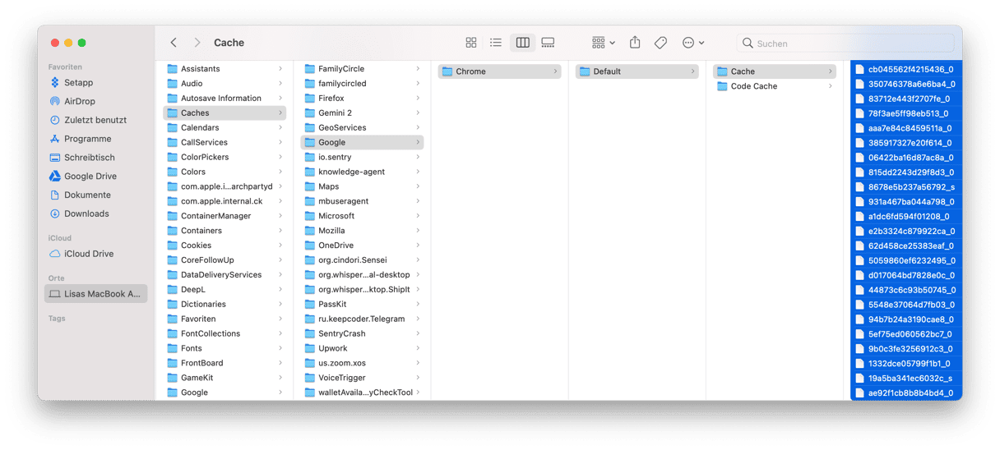The width and height of the screenshot is (1000, 450).
Task: Click the Share icon in toolbar
Action: pyautogui.click(x=635, y=43)
